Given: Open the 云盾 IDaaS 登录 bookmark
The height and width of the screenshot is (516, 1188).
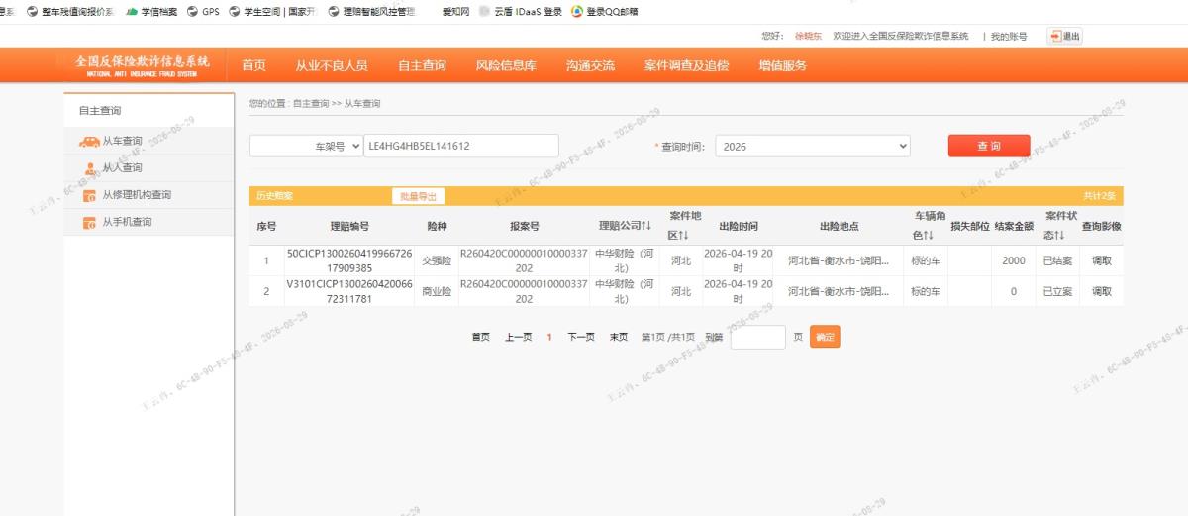Looking at the screenshot, I should [x=520, y=12].
